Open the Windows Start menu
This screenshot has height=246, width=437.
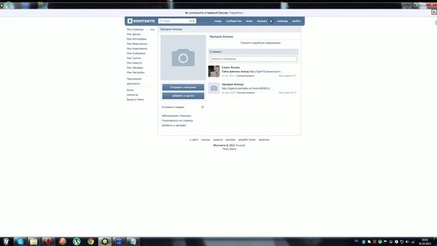(x=6, y=241)
